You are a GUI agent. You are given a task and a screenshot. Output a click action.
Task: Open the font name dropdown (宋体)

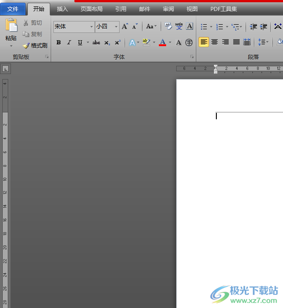(x=91, y=27)
